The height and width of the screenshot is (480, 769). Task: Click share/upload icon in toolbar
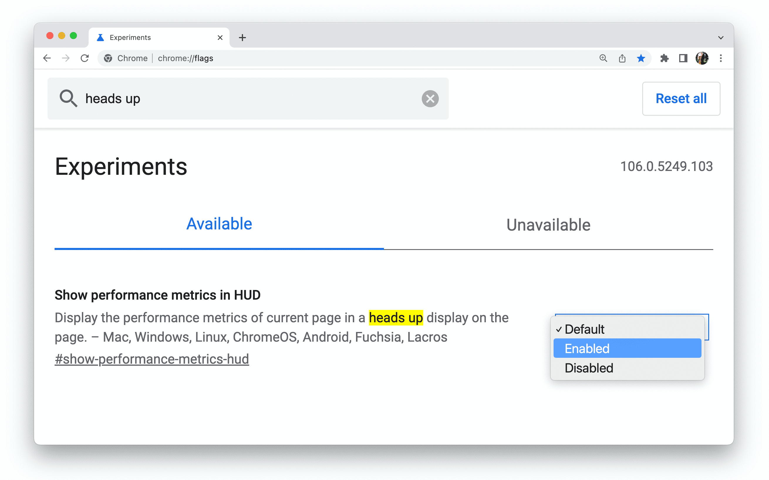click(621, 58)
